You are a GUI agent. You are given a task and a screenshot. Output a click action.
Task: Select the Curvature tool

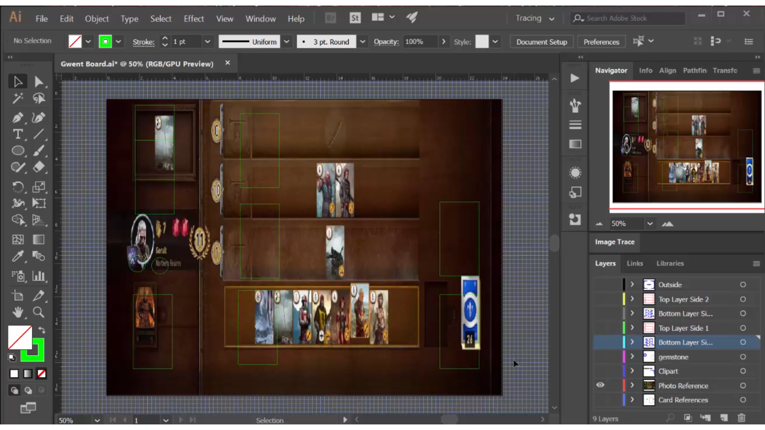click(x=39, y=117)
